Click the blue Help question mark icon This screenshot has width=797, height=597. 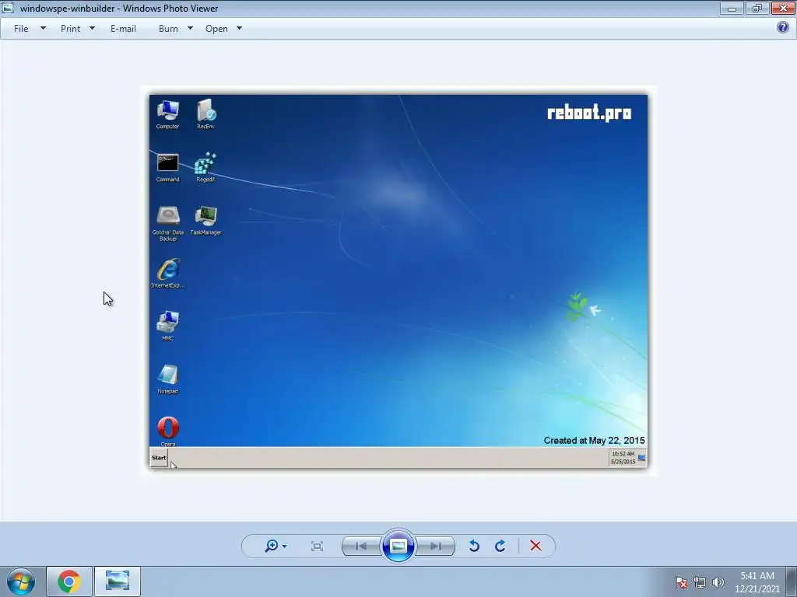coord(783,27)
